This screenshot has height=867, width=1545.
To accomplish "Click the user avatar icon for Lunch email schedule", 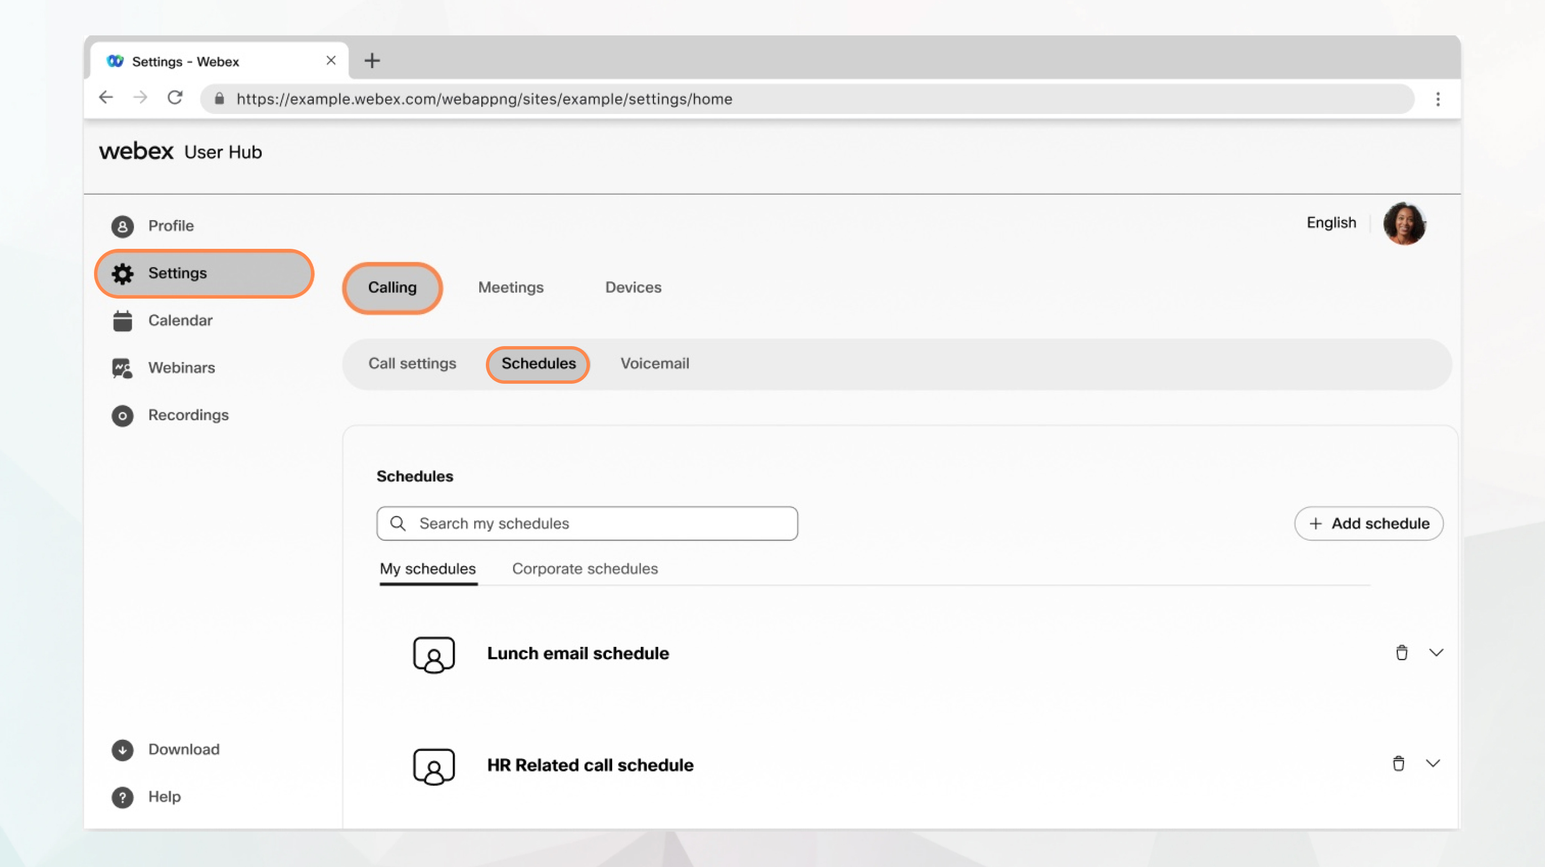I will [x=433, y=653].
